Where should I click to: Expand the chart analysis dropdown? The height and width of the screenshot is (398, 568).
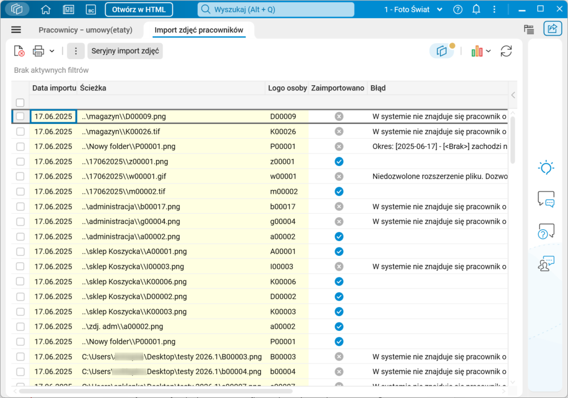tap(488, 51)
